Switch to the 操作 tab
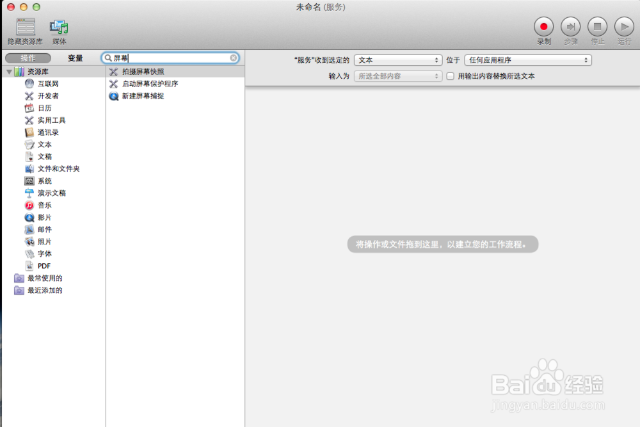640x427 pixels. [x=28, y=58]
